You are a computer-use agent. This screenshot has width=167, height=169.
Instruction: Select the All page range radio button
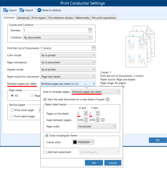pos(12,95)
